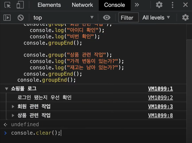Select code line console.log("가격 변동이 있는가?")
Image resolution: width=192 pixels, height=143 pixels.
tap(77, 61)
